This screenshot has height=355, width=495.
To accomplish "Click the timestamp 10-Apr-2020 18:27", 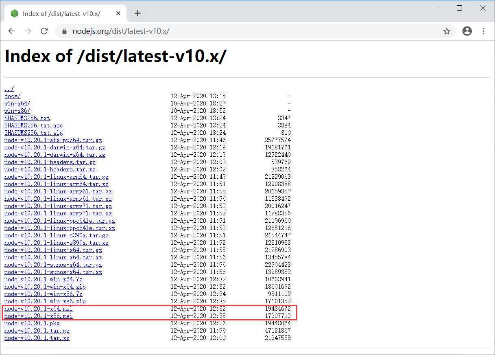I will click(198, 103).
